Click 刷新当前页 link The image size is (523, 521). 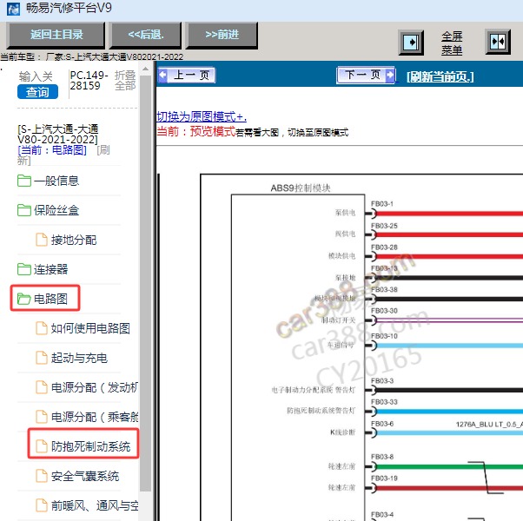pyautogui.click(x=440, y=77)
